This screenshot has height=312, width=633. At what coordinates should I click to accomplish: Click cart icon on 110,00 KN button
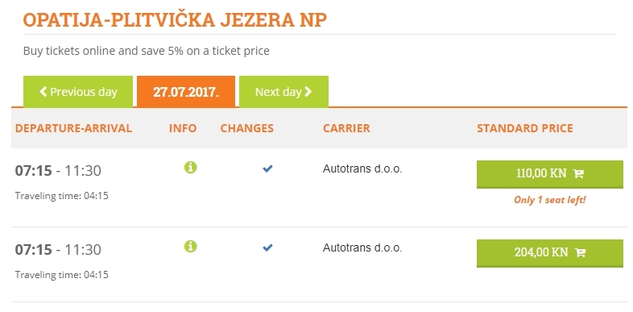pyautogui.click(x=578, y=174)
